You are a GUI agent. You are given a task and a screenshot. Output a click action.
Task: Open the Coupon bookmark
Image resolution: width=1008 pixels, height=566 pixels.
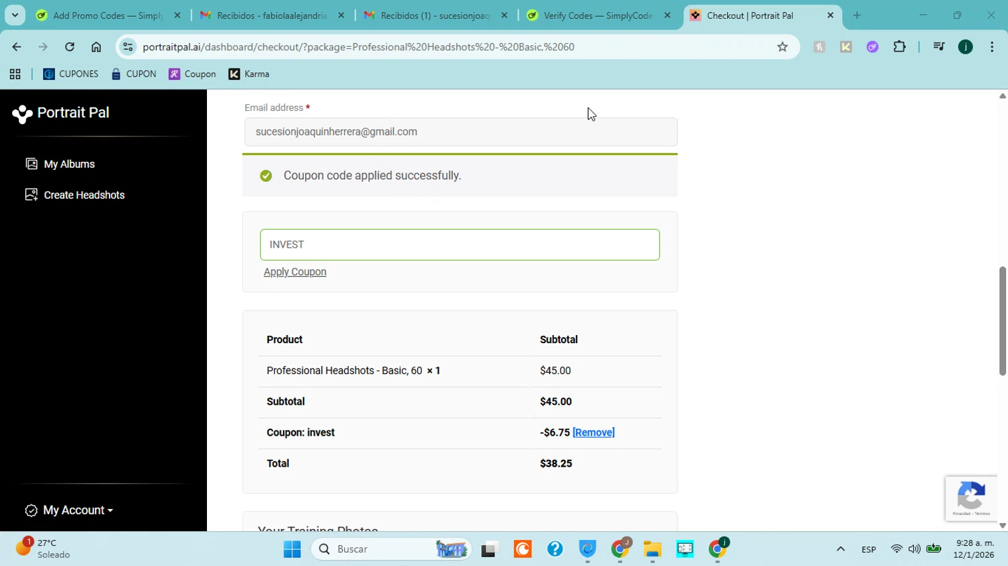click(x=192, y=74)
